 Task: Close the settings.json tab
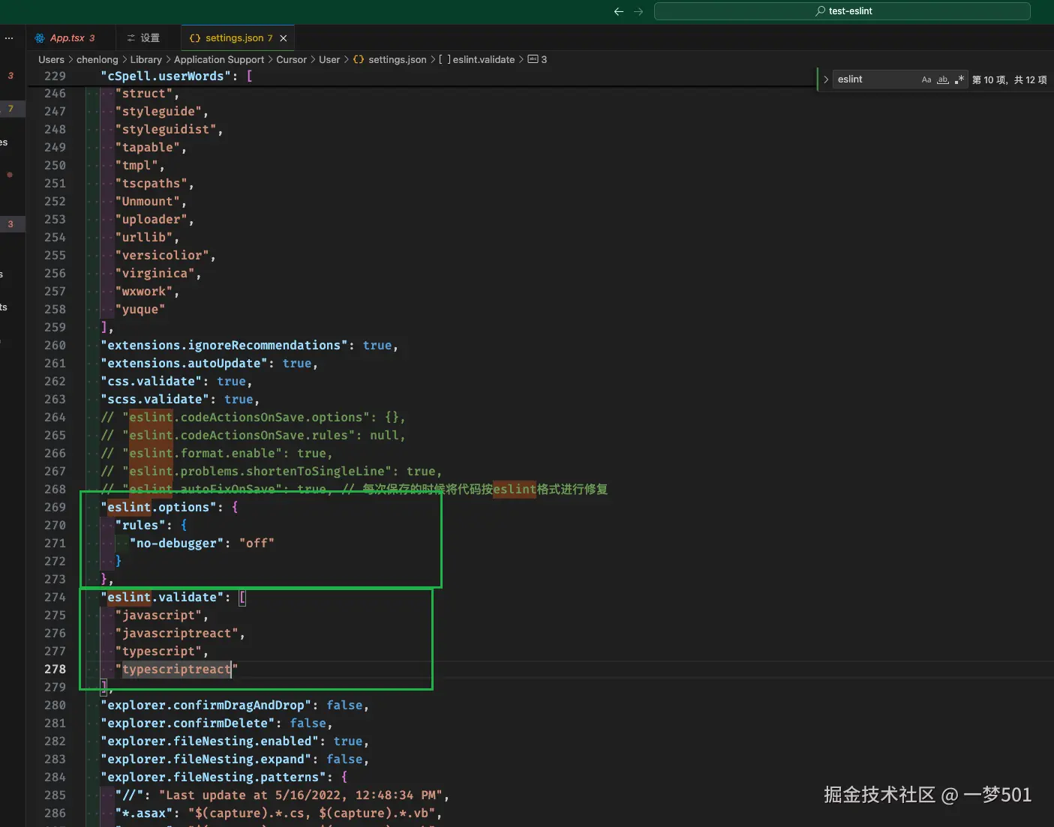tap(284, 38)
